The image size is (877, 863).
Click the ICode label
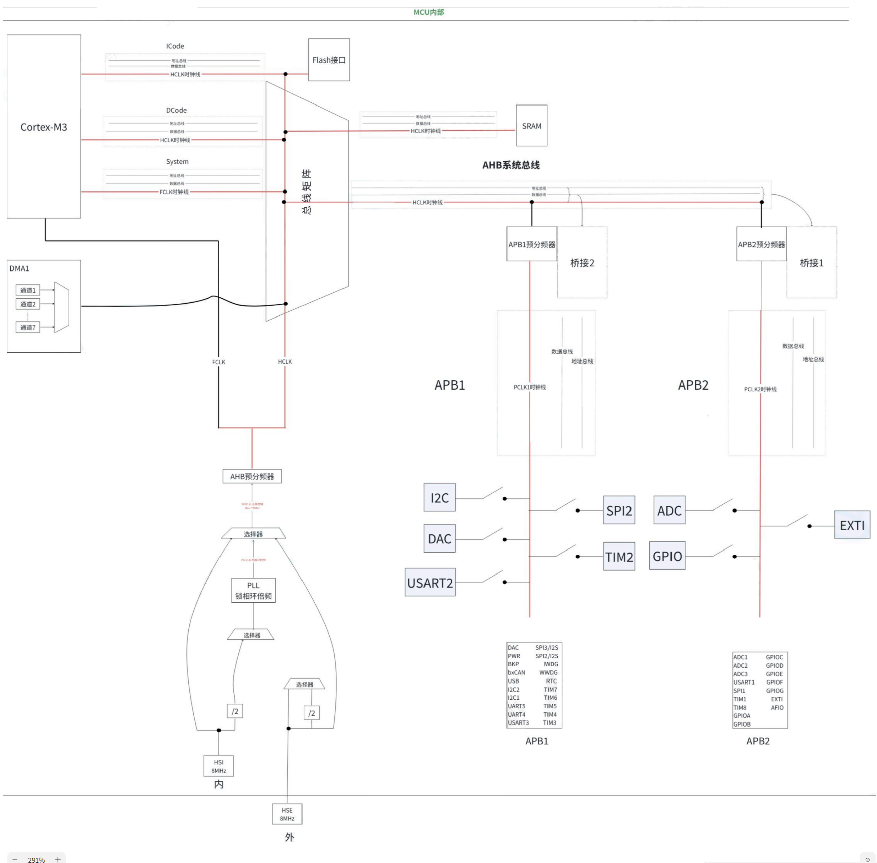(x=175, y=46)
